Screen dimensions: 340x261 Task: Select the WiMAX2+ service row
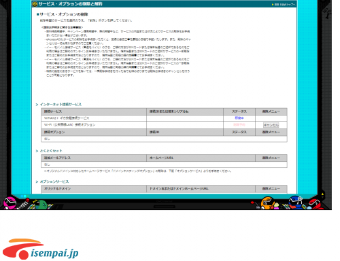pos(164,118)
